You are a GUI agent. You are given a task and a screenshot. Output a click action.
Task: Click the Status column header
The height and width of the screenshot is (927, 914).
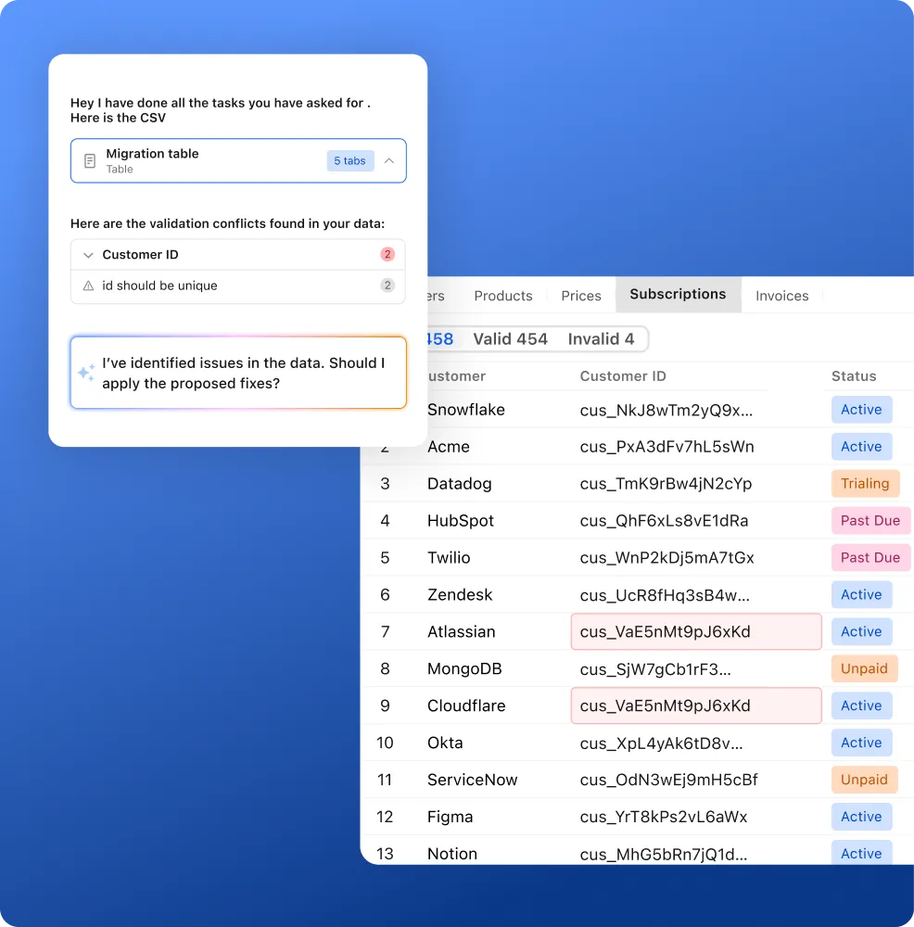click(x=854, y=376)
